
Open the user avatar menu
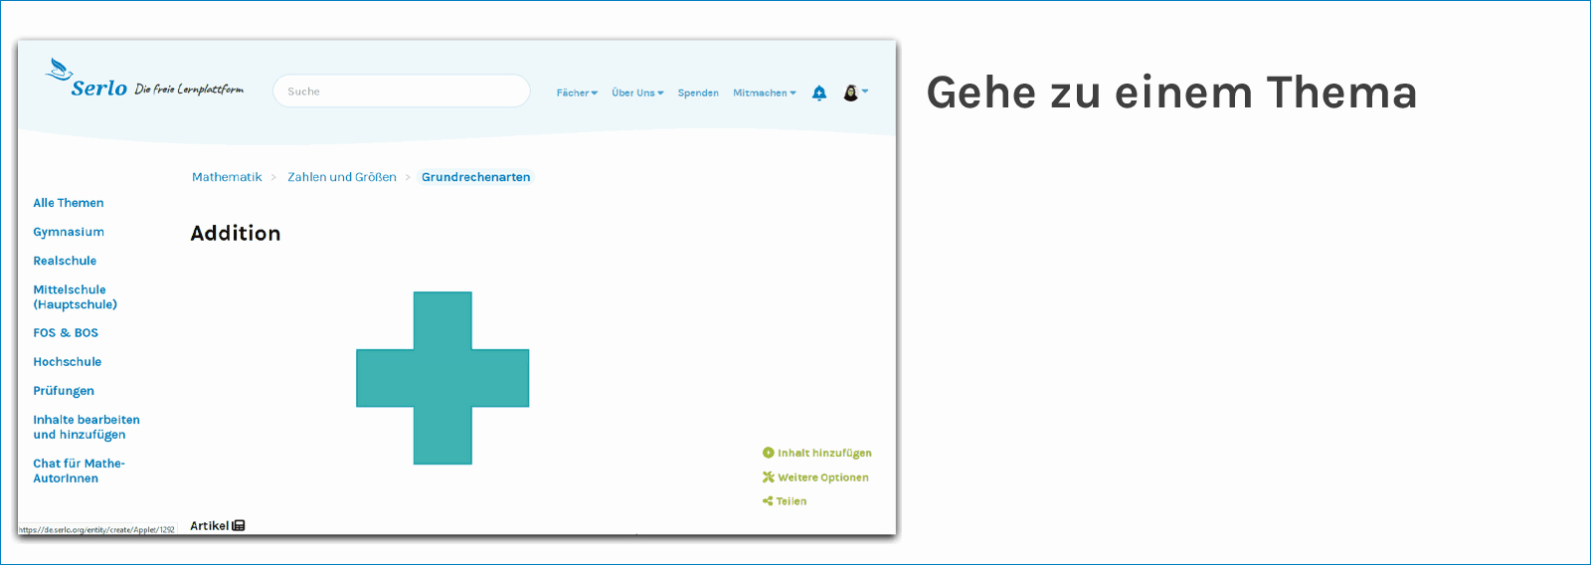pyautogui.click(x=855, y=93)
